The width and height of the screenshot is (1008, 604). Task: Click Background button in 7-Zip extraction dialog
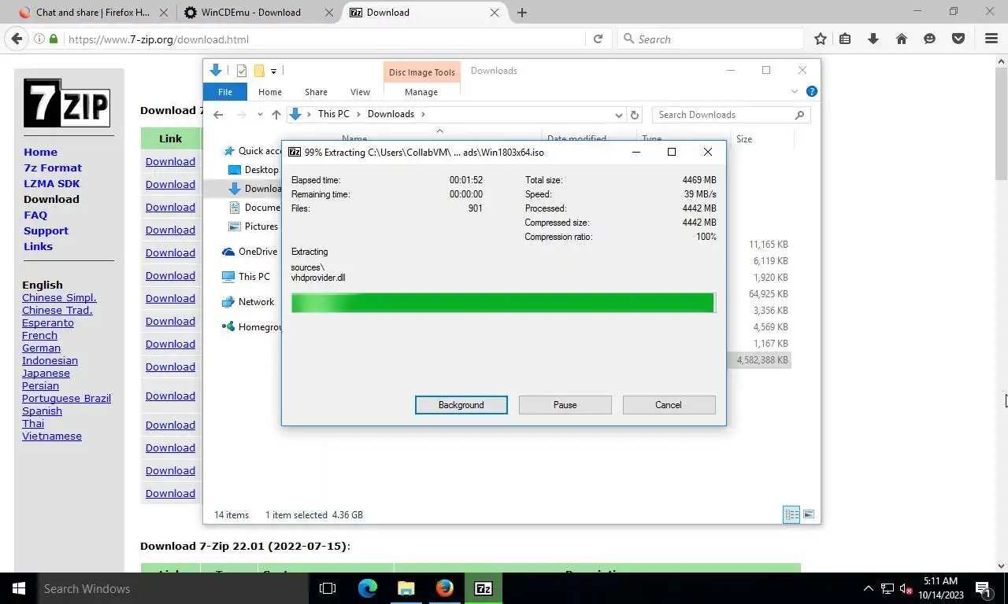click(x=461, y=405)
